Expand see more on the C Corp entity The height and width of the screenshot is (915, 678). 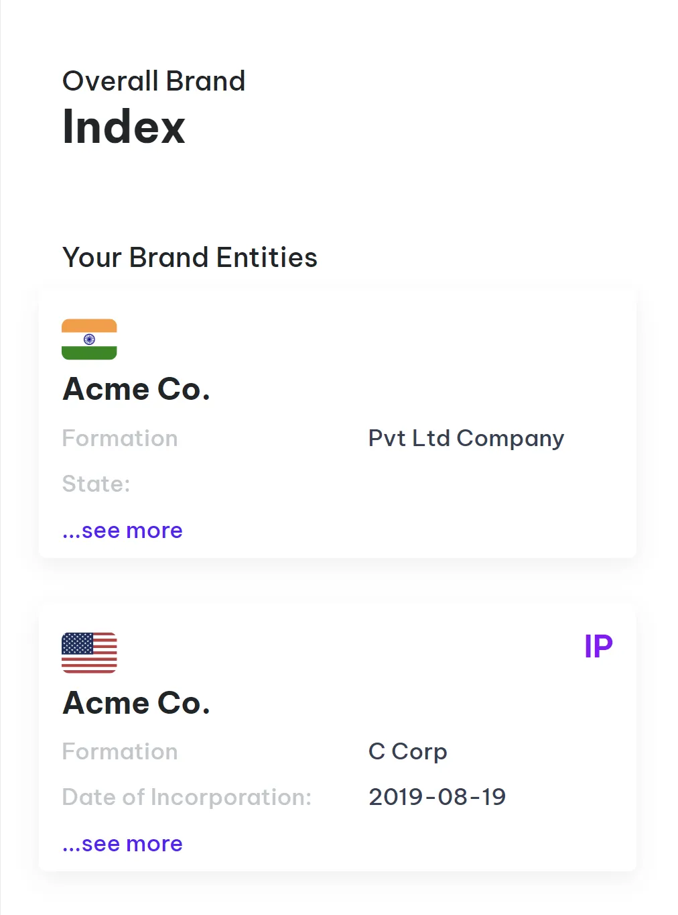(123, 844)
